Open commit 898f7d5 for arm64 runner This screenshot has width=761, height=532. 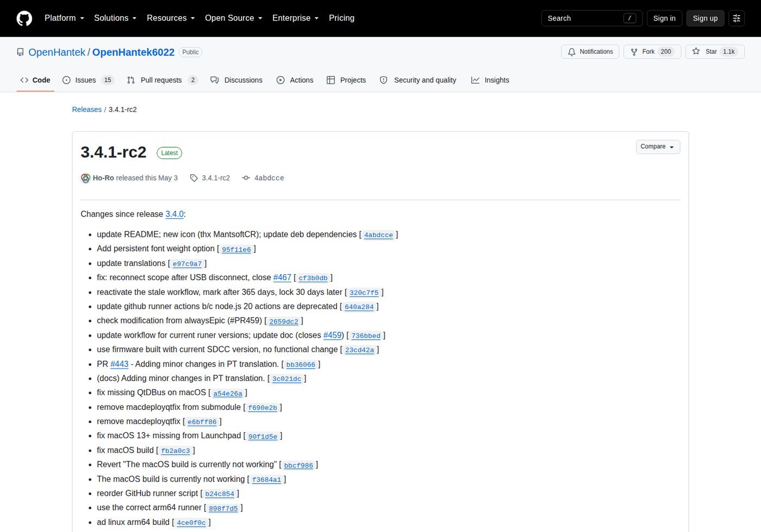pyautogui.click(x=223, y=509)
